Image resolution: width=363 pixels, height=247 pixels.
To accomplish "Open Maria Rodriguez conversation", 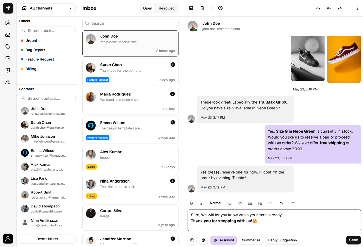I will pos(130,101).
